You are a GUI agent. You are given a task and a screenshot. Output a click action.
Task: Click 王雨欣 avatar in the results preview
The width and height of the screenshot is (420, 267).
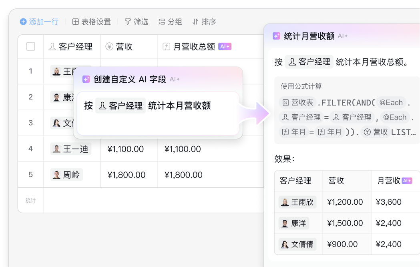point(285,202)
